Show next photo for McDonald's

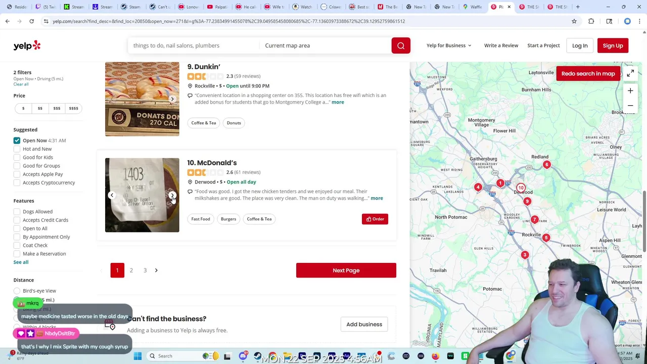pyautogui.click(x=172, y=195)
